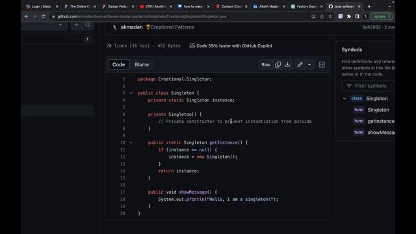Open akmadan author profile link

point(131,27)
